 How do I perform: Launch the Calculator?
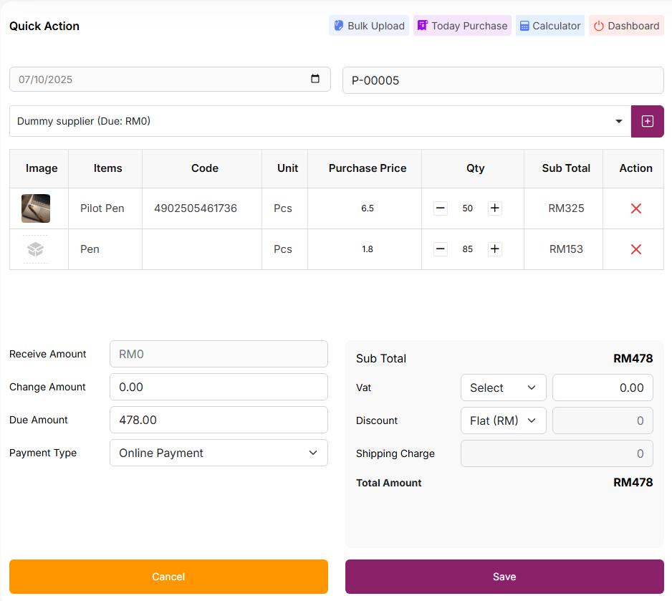point(549,26)
